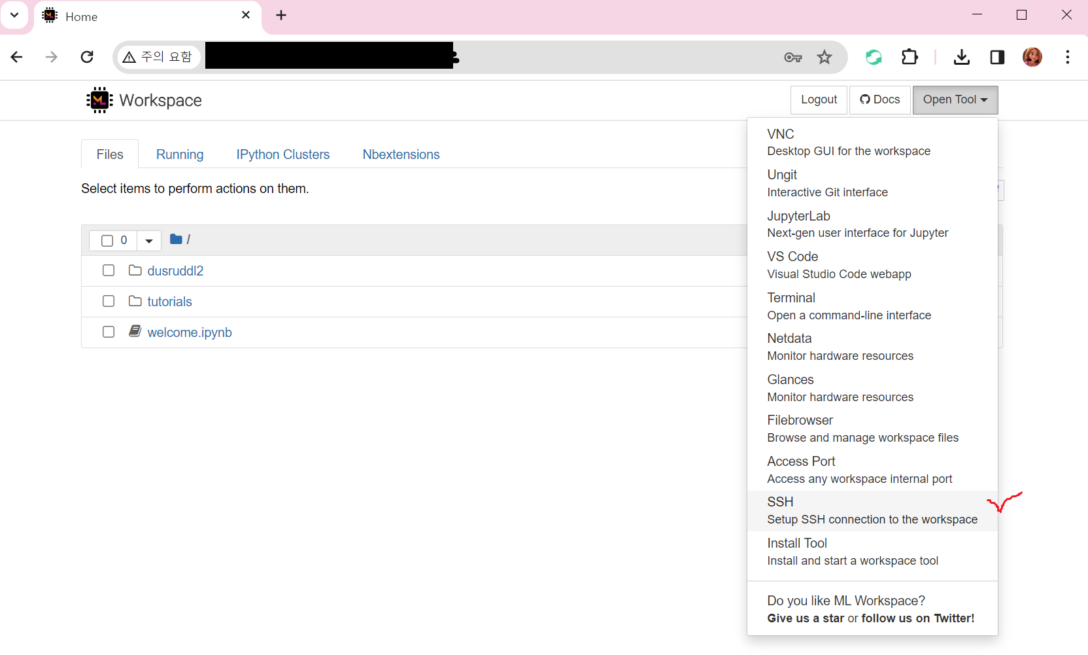Screen dimensions: 1088x655
Task: Open the dusruddl2 folder link
Action: [x=175, y=271]
